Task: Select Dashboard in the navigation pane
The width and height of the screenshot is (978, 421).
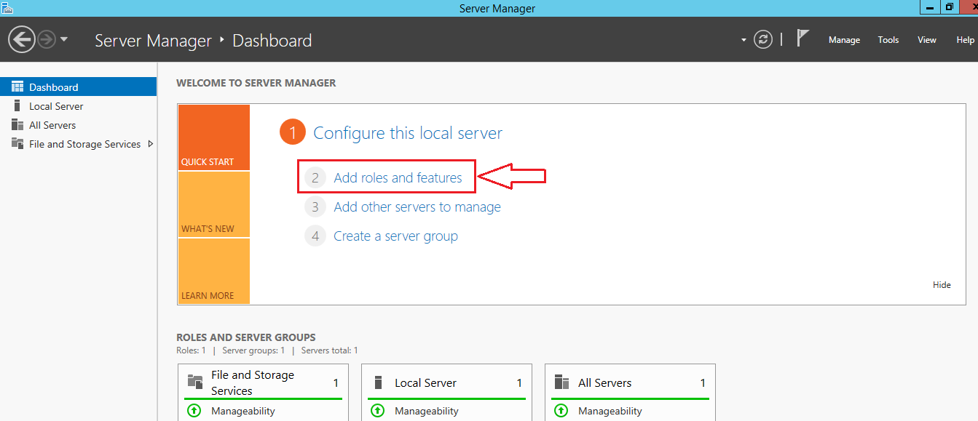Action: (x=78, y=87)
